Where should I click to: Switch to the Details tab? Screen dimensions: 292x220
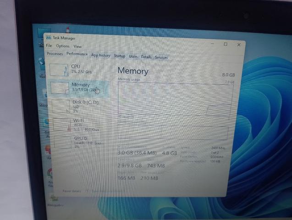pos(146,57)
